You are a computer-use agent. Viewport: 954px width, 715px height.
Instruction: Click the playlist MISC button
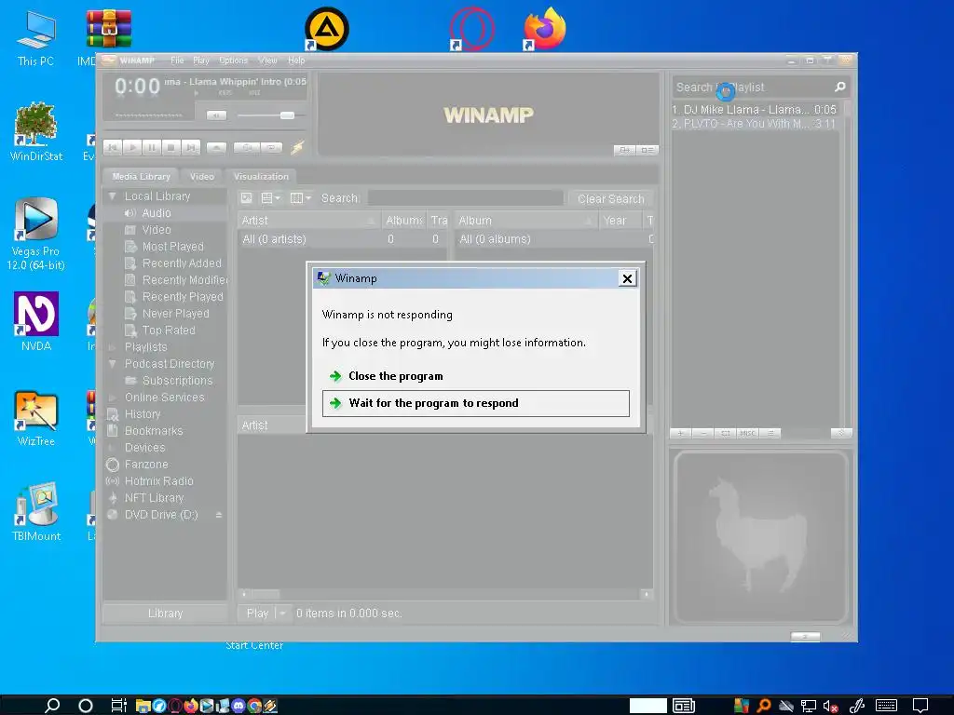(x=748, y=434)
